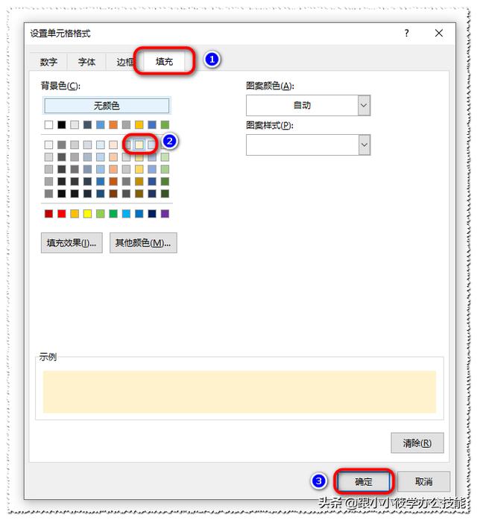Expand the 图案颜色 dropdown arrow

tap(364, 106)
